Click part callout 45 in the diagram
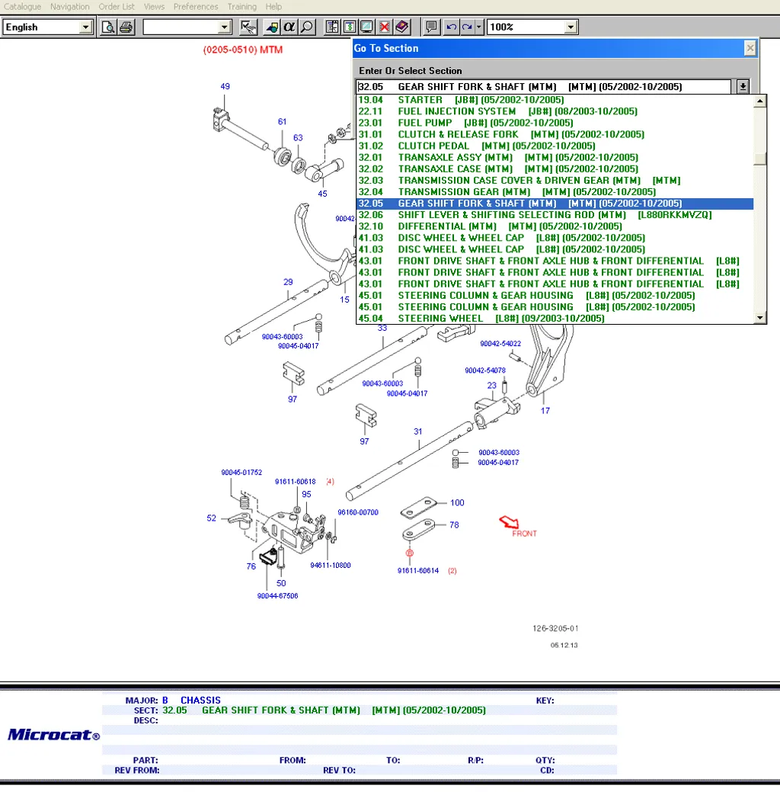This screenshot has width=780, height=792. click(x=323, y=194)
